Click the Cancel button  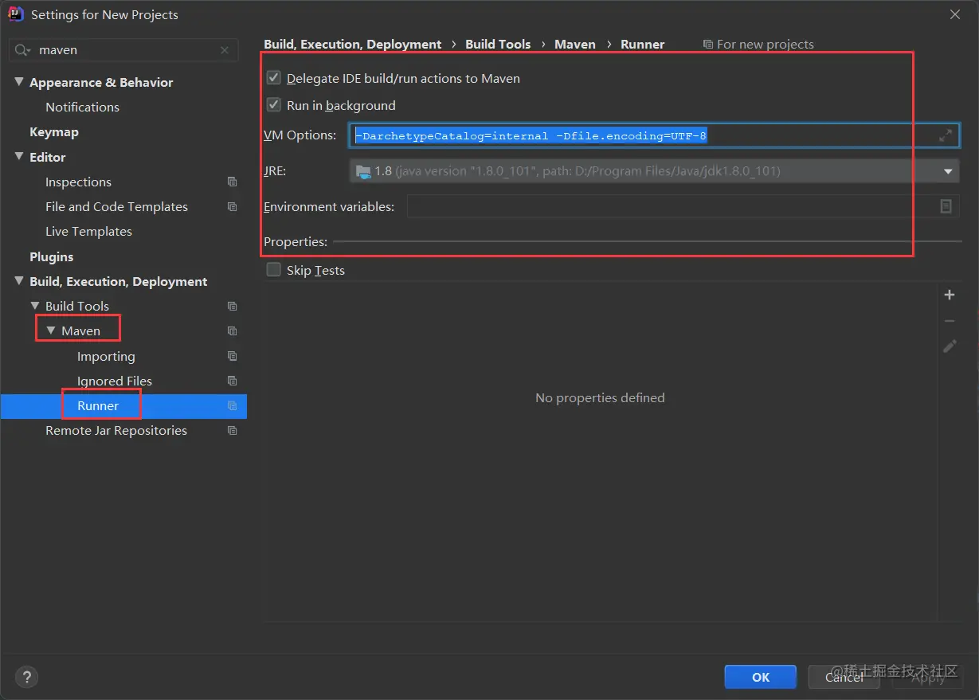tap(844, 677)
